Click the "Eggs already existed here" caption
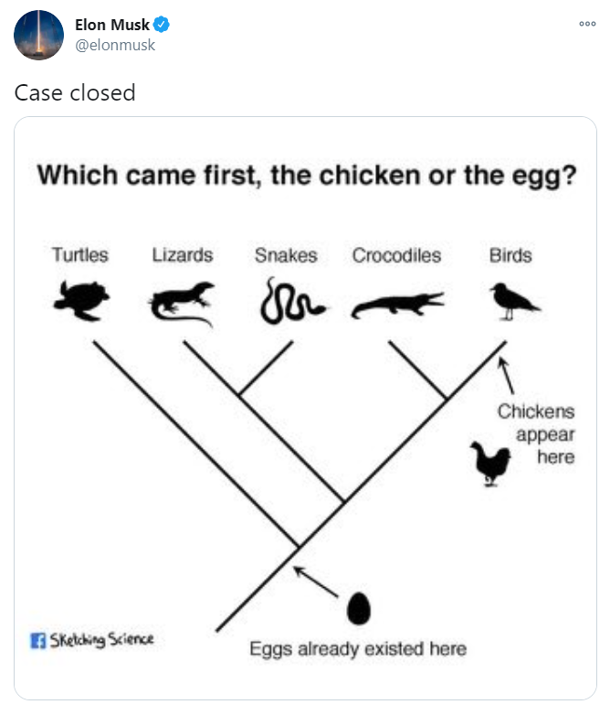610x715 pixels. [358, 649]
